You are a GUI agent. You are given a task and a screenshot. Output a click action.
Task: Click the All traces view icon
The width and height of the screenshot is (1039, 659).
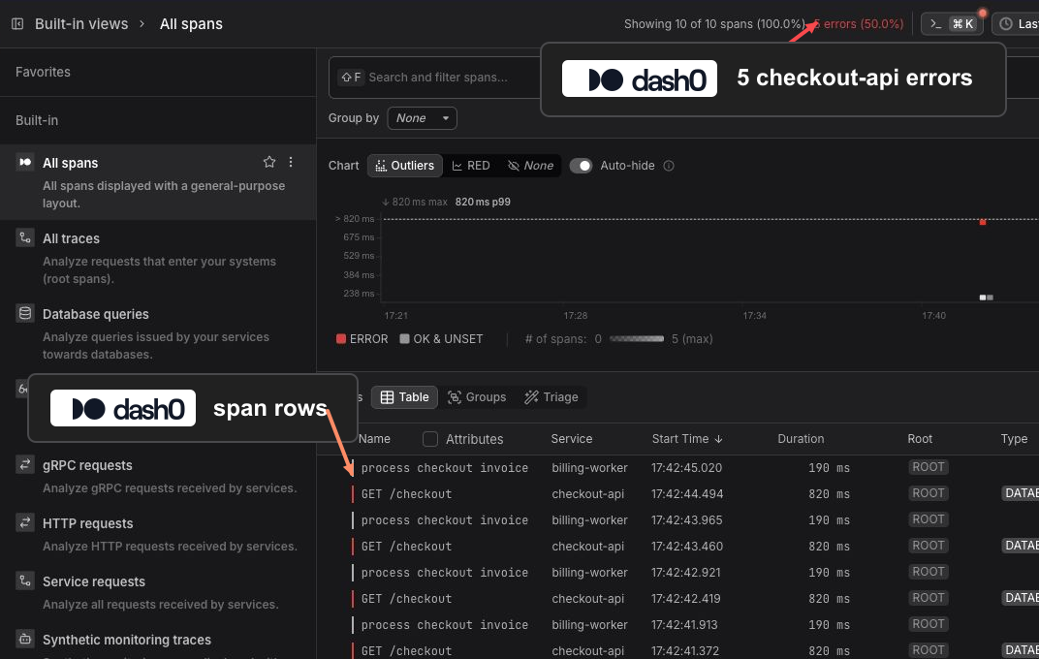[25, 237]
